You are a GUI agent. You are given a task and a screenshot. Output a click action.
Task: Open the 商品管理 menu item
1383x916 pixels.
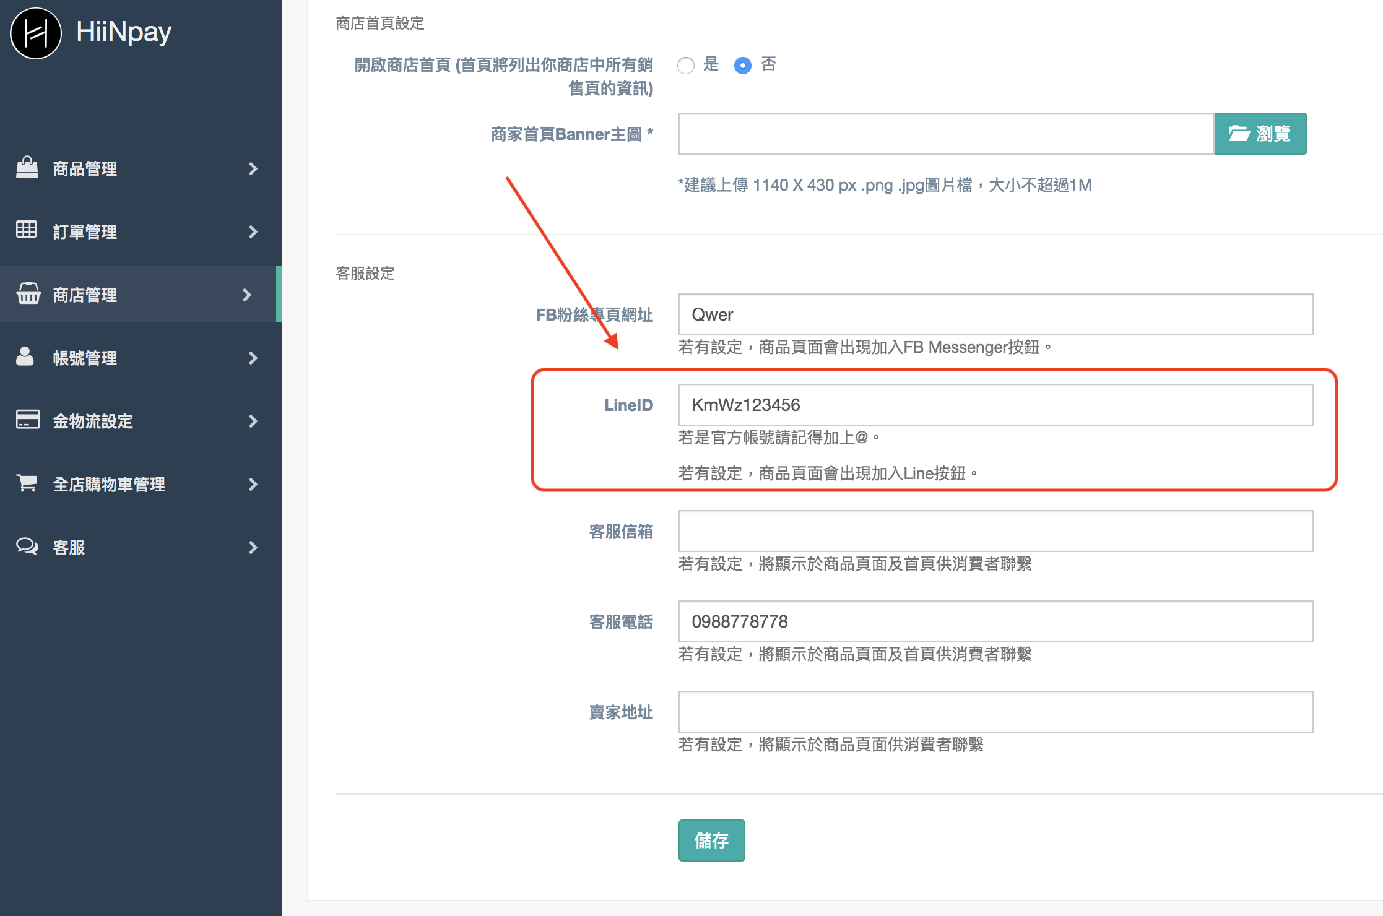pyautogui.click(x=141, y=168)
